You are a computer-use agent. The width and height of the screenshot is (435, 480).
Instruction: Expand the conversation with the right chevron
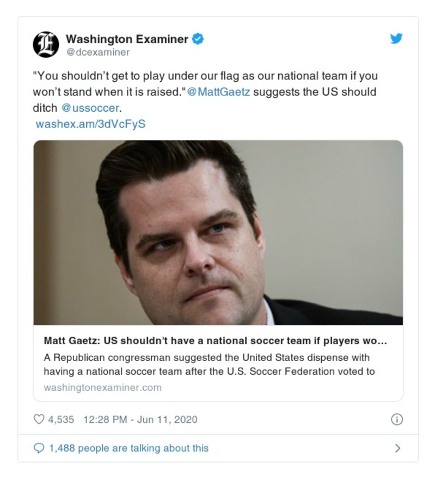tap(397, 448)
